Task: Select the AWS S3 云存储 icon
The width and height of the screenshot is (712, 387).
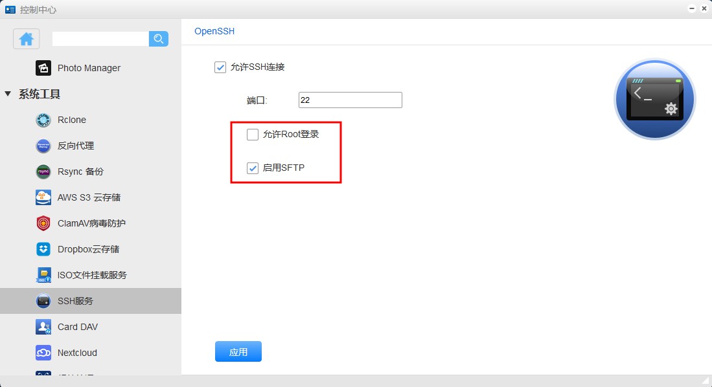Action: tap(43, 197)
